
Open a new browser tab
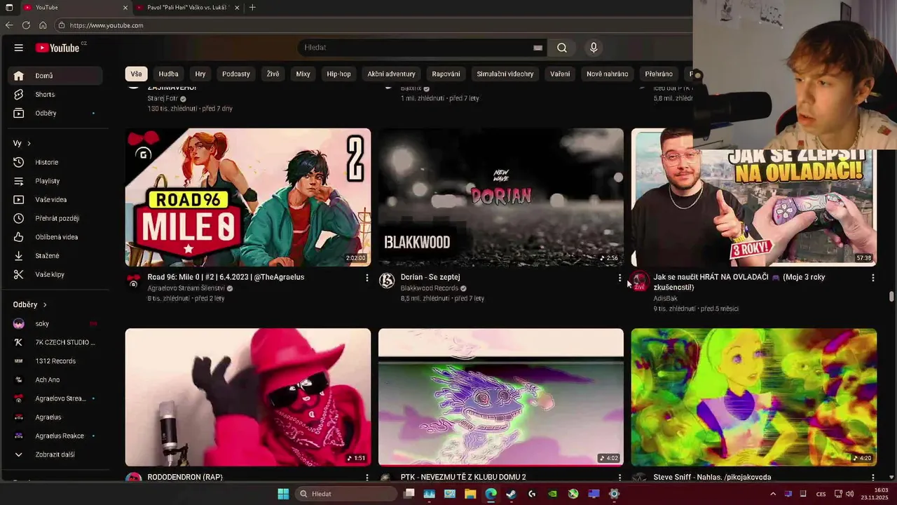pyautogui.click(x=252, y=8)
